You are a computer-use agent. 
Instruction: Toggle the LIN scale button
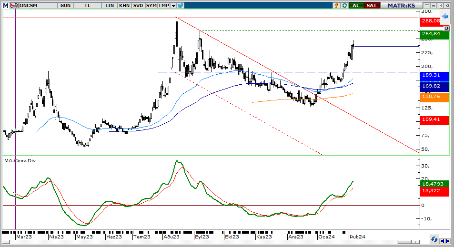click(x=110, y=6)
